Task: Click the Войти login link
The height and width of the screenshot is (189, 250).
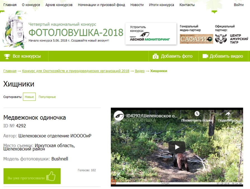Action: [239, 5]
